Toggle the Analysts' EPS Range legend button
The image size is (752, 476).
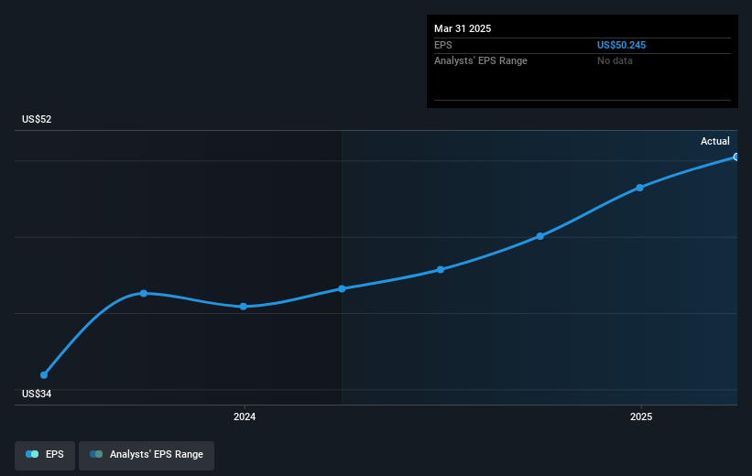click(x=147, y=455)
